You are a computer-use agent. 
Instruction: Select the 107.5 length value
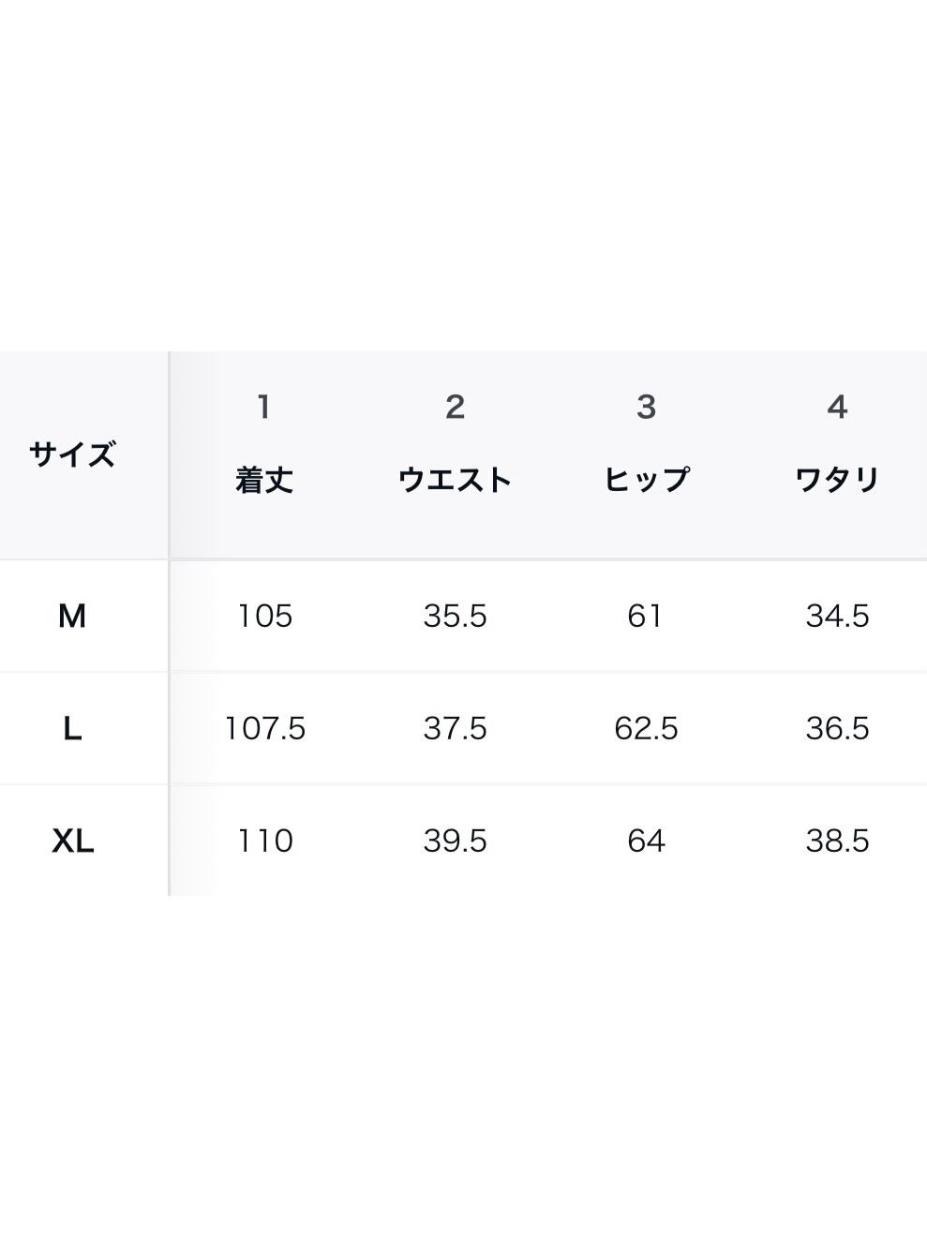(x=264, y=728)
